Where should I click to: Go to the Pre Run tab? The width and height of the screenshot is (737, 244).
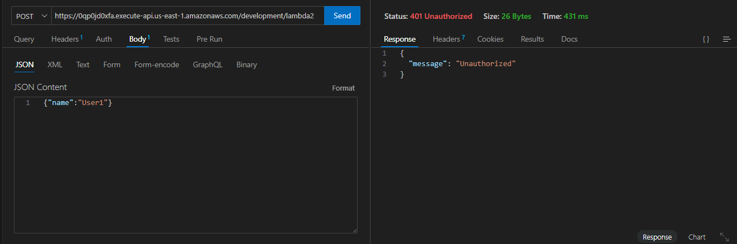pyautogui.click(x=209, y=39)
